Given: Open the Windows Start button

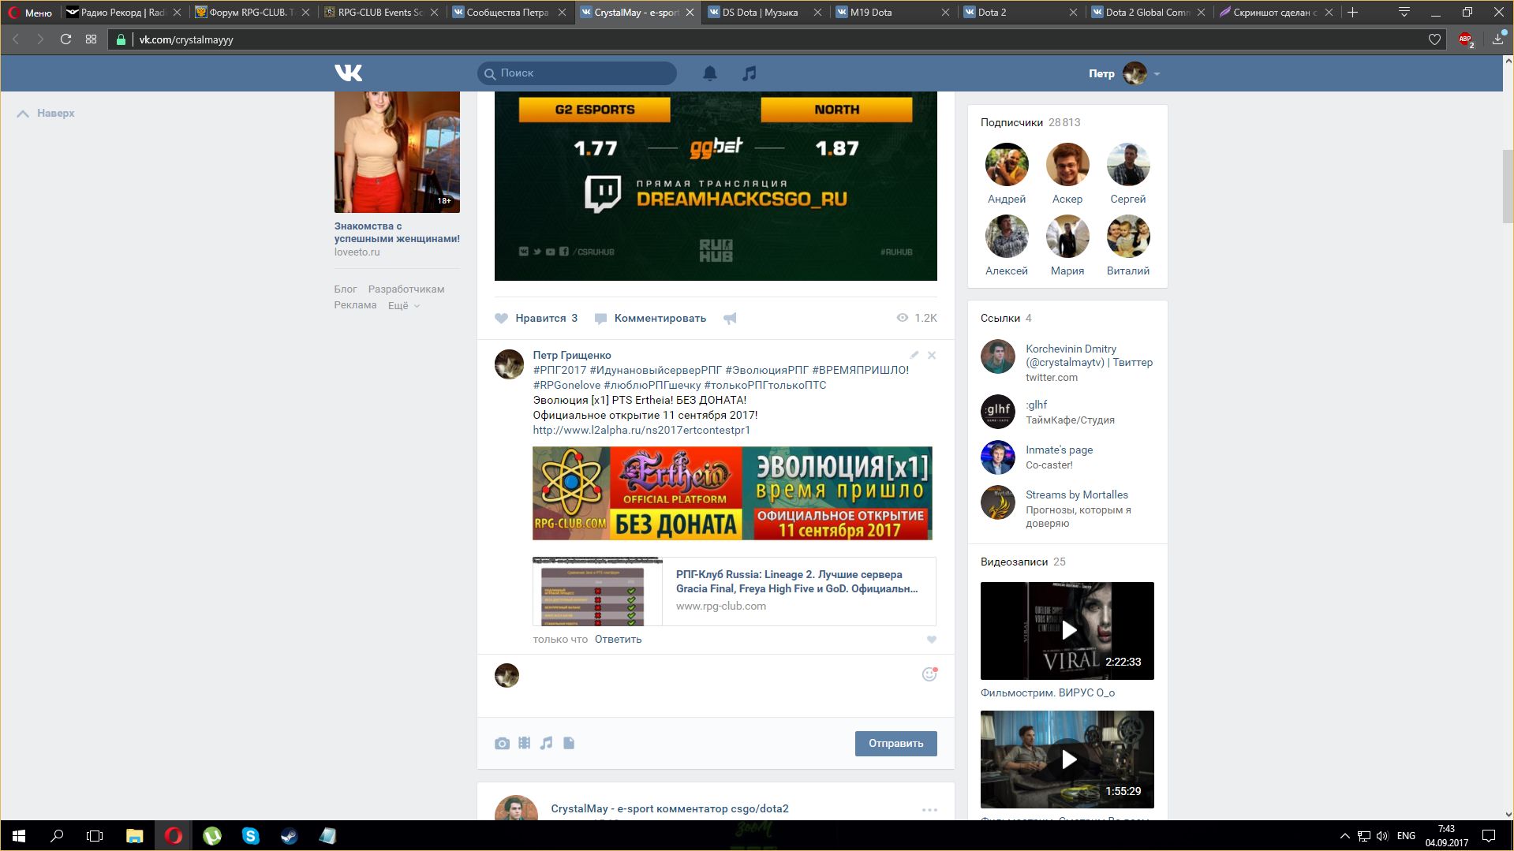Looking at the screenshot, I should point(19,836).
